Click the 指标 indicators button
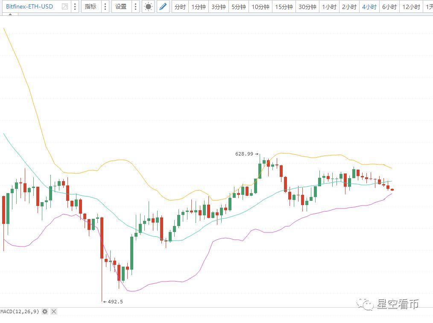This screenshot has width=433, height=323. click(91, 7)
